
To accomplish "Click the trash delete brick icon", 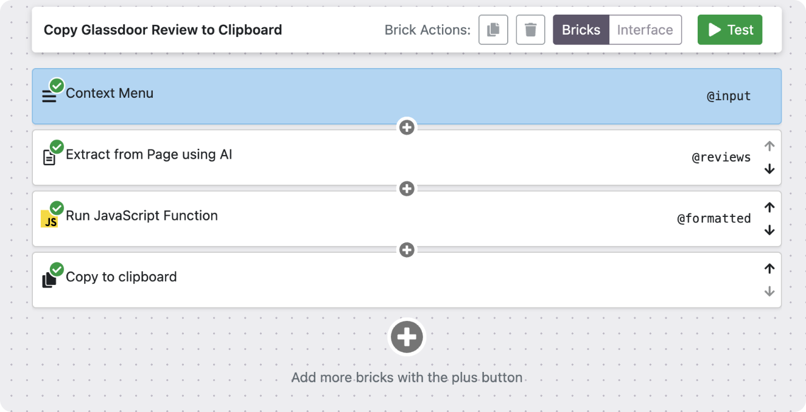I will (530, 30).
